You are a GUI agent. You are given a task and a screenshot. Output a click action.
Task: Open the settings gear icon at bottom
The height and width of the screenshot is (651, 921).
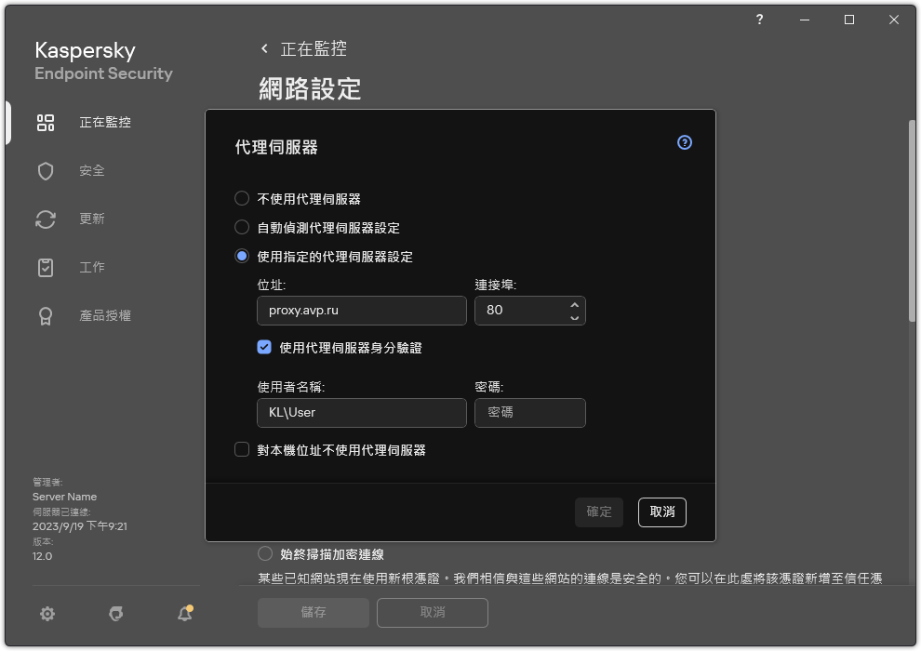coord(47,614)
